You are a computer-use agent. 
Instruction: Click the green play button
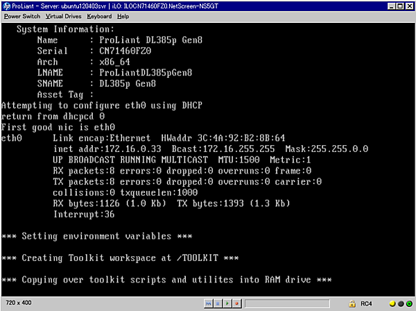(227, 303)
